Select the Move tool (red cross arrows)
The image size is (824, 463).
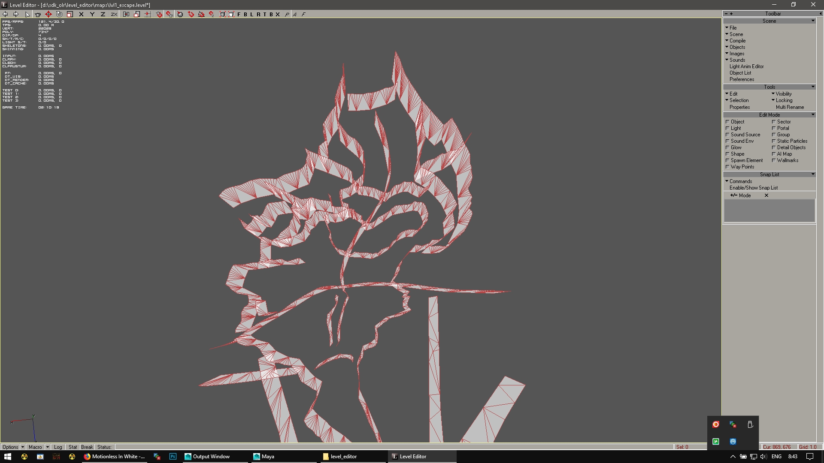(48, 14)
